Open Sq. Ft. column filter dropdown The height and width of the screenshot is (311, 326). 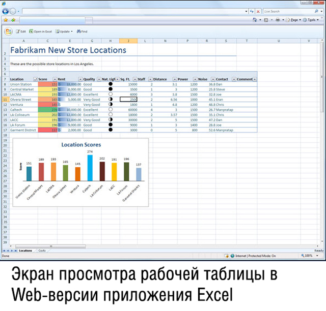[135, 79]
